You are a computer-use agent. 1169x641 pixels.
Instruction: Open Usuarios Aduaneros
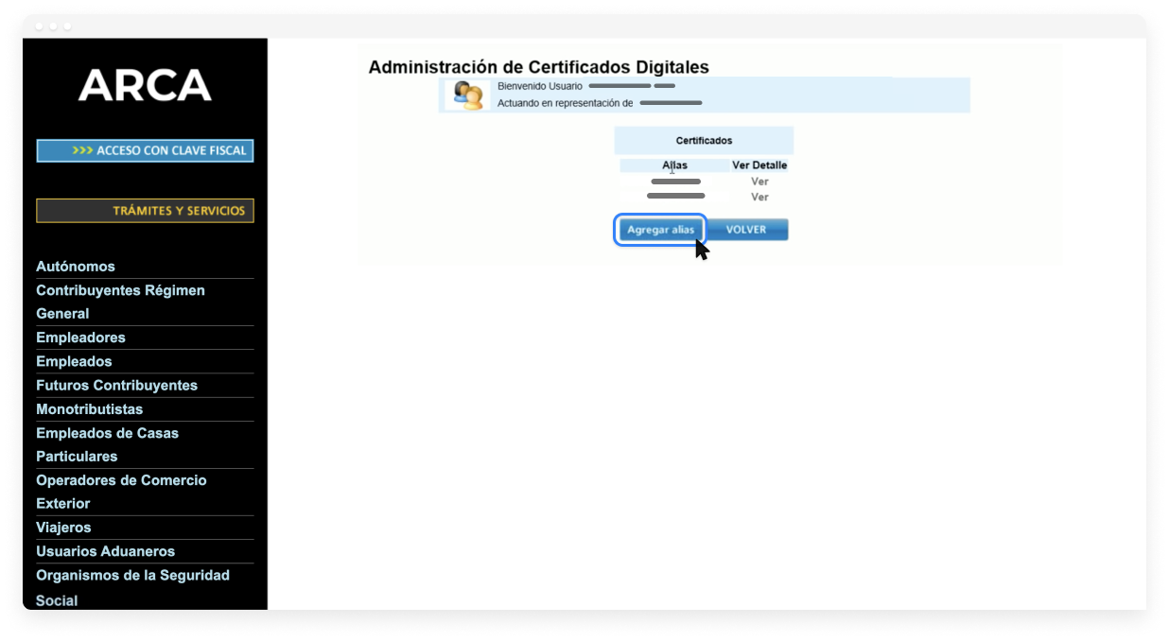click(105, 551)
